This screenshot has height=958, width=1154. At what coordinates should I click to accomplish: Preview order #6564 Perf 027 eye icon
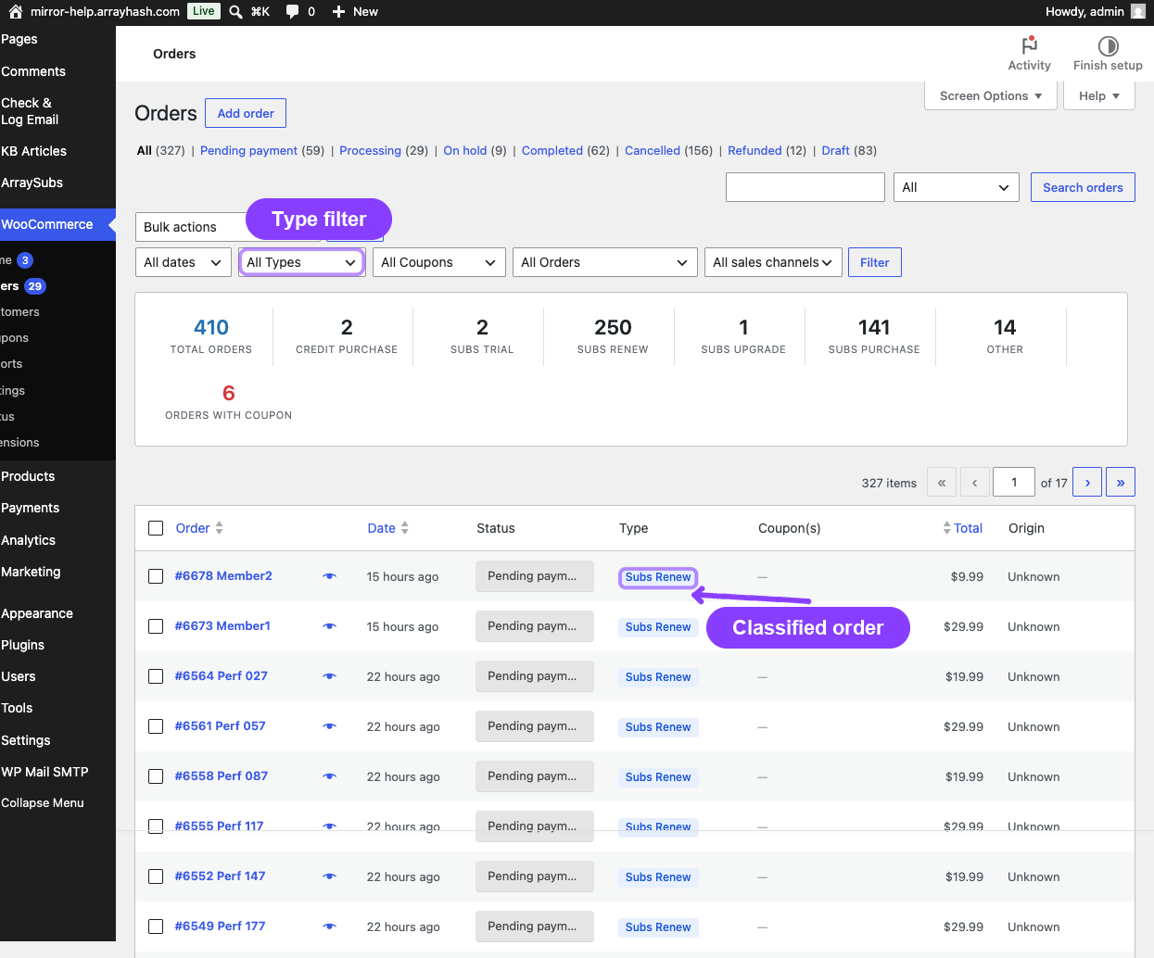(329, 676)
